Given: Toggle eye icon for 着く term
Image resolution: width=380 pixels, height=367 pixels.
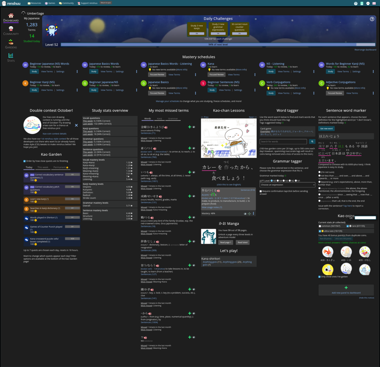Looking at the screenshot, I should pos(193,149).
